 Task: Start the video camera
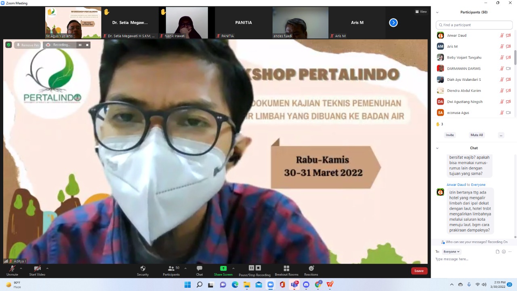37,270
